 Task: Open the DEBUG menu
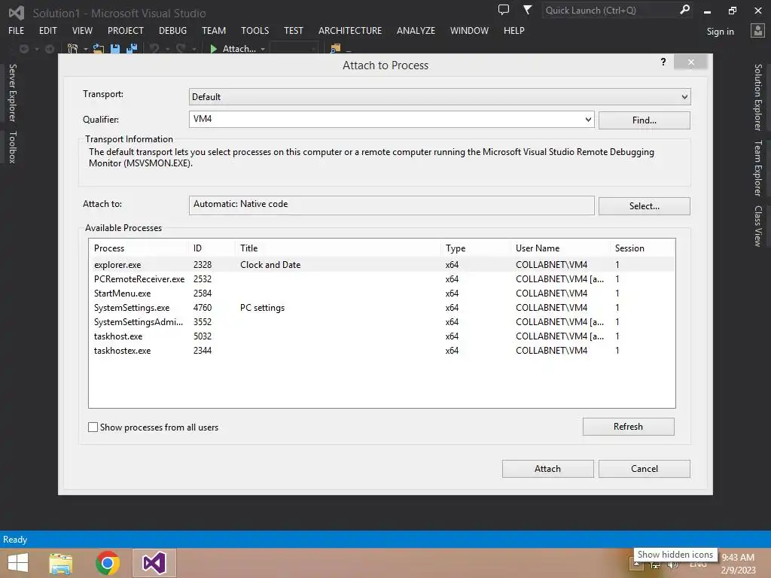click(x=172, y=30)
